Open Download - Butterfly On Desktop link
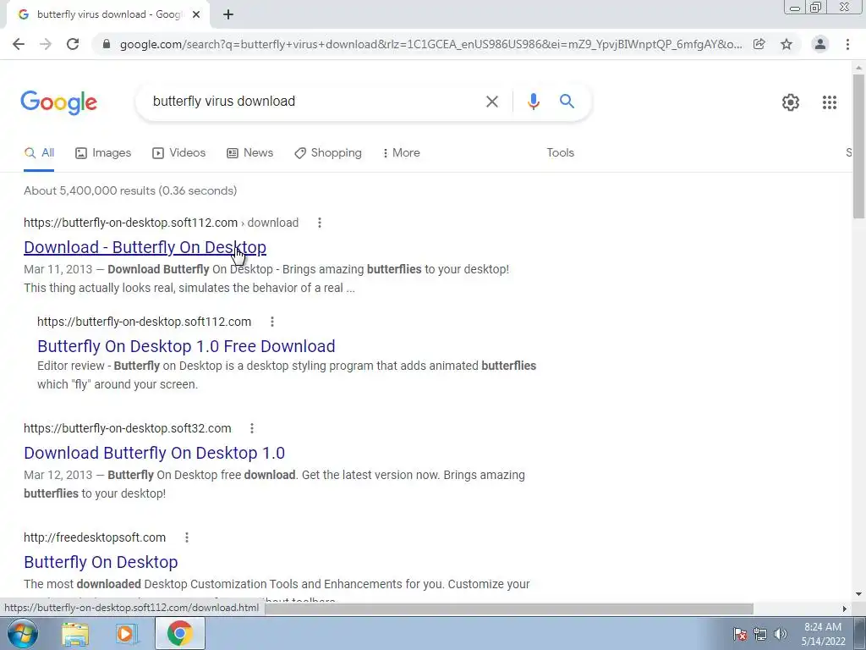This screenshot has height=650, width=866. [145, 247]
